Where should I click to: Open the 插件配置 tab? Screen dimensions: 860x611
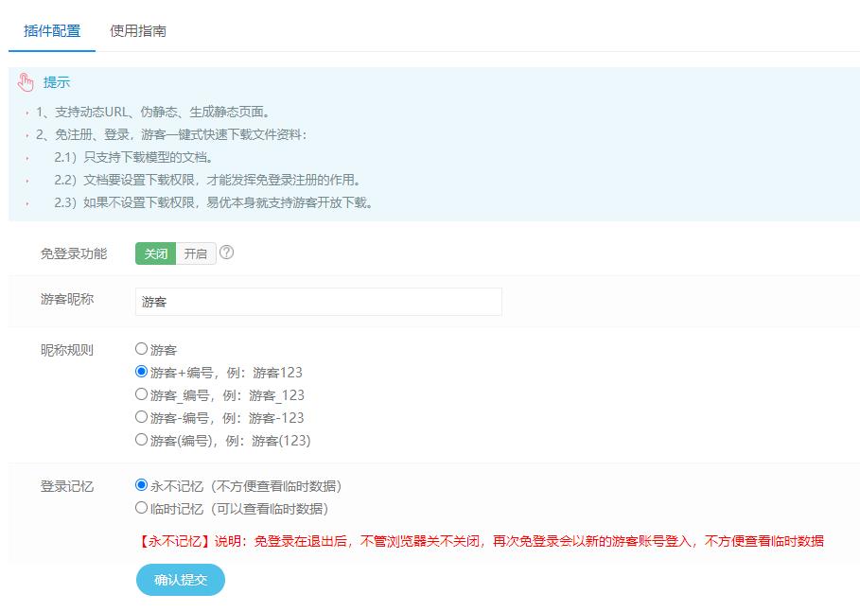(52, 30)
